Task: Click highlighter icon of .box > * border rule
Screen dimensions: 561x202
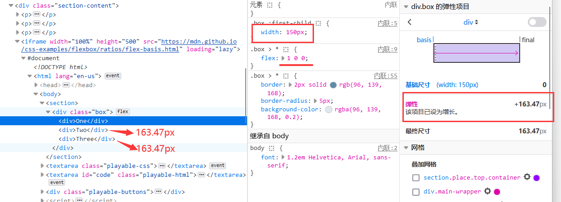Action: coord(286,76)
